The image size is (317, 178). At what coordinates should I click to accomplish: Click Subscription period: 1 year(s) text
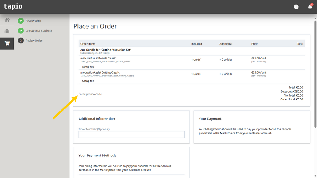pyautogui.click(x=95, y=53)
